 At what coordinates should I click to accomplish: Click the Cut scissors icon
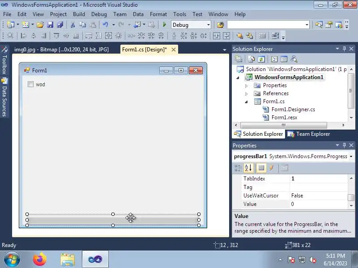pyautogui.click(x=72, y=25)
